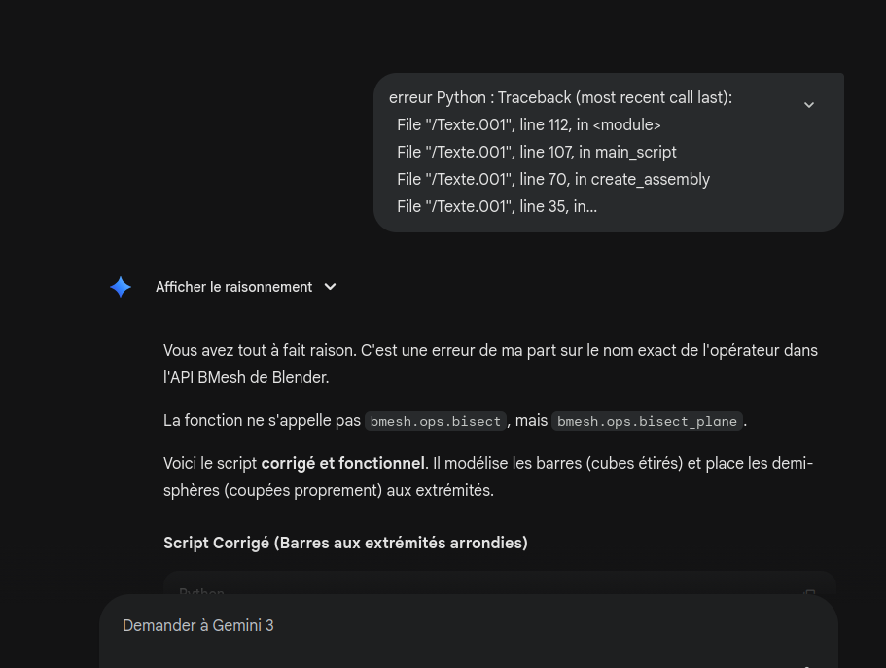Click the bmesh.ops.bisect_plane inline code
Screen dimensions: 886x668
tap(648, 421)
